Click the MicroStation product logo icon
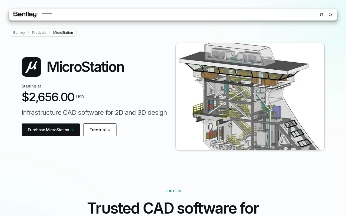Viewport: 346px width, 216px height. point(31,67)
